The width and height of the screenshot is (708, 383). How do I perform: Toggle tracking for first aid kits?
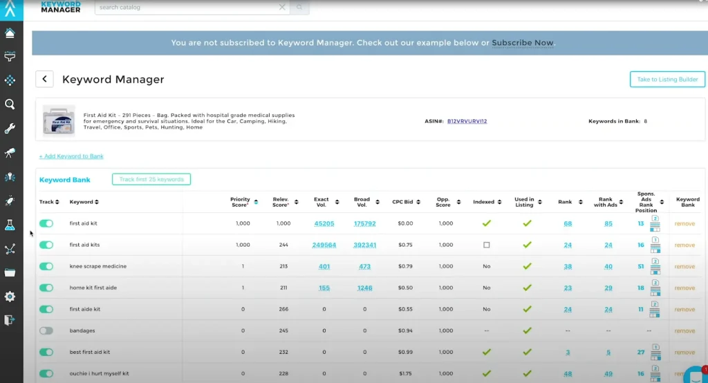(x=46, y=245)
